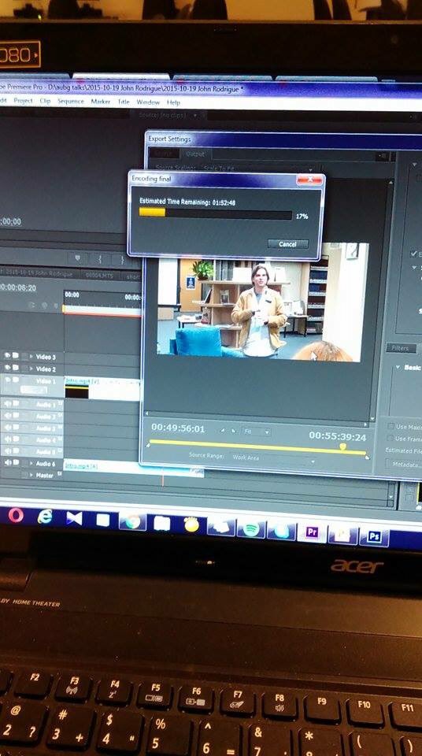Open Opera from the taskbar
This screenshot has width=422, height=756.
16,515
